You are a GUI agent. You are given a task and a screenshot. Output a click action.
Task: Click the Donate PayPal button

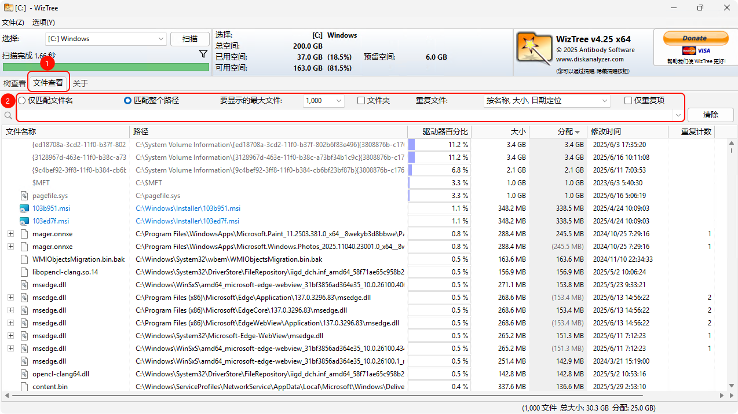click(x=695, y=39)
